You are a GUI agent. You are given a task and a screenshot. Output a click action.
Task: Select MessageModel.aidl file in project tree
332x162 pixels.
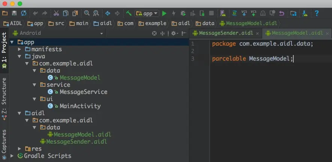(x=82, y=135)
